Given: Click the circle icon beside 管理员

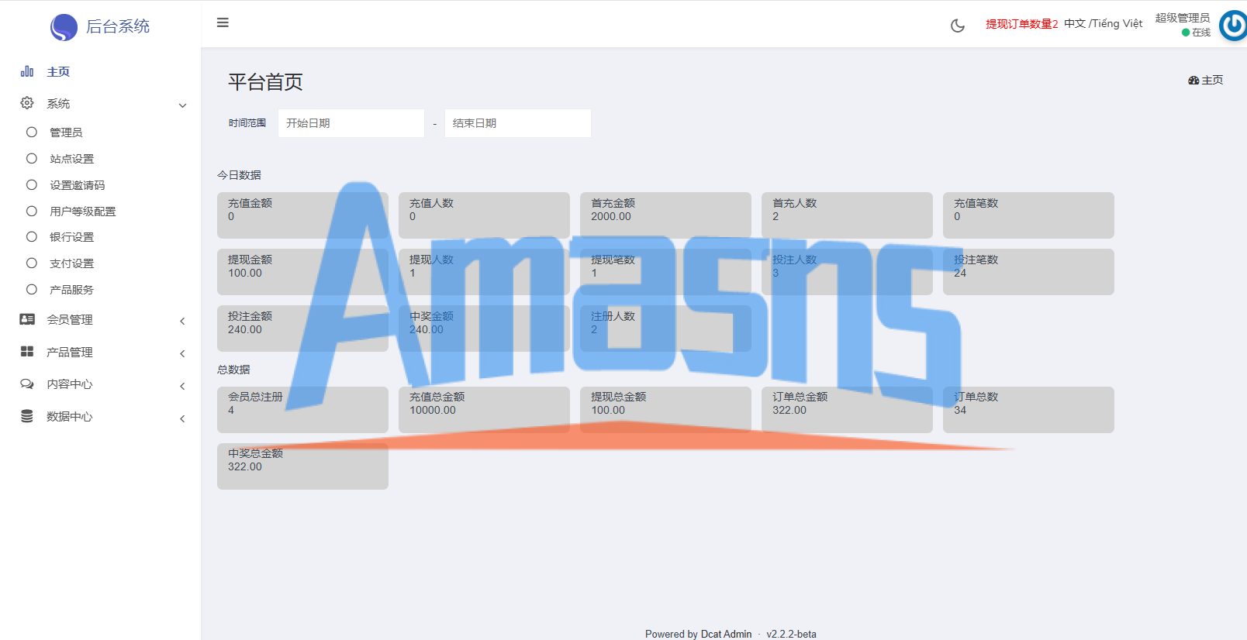Looking at the screenshot, I should 32,132.
